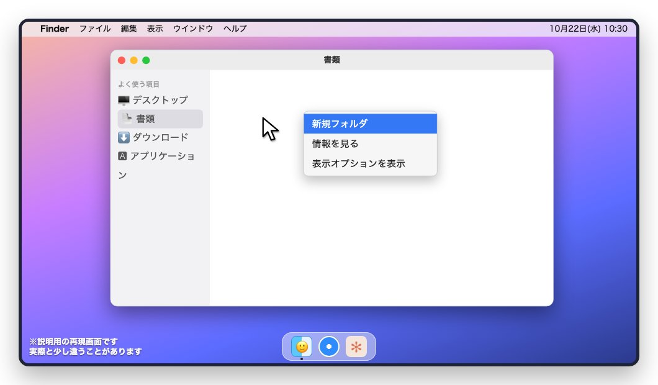Click the document icon beside 書類
This screenshot has width=658, height=385.
tap(127, 119)
